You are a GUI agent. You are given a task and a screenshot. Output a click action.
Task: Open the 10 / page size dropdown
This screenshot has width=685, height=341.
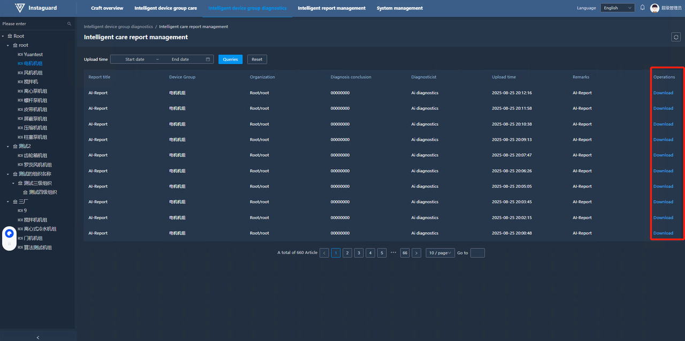[x=440, y=253]
